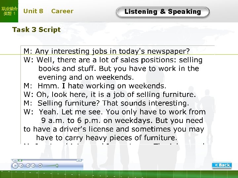Click the next track button
Screen dimensions: 238x178
[33, 165]
